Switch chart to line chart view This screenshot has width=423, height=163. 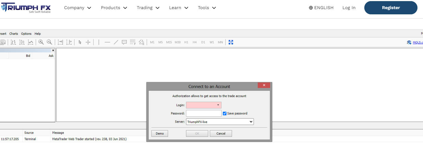pyautogui.click(x=30, y=42)
